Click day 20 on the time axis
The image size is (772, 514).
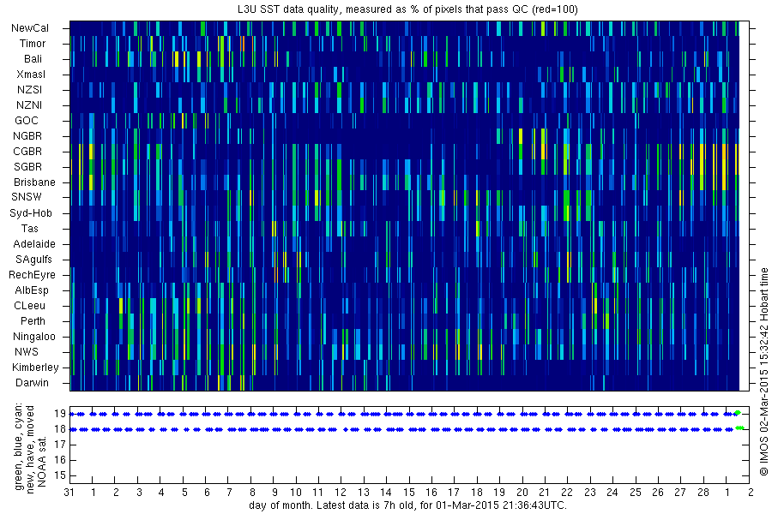pyautogui.click(x=522, y=493)
